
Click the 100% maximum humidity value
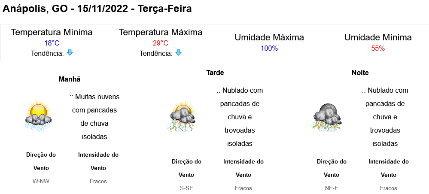click(x=269, y=48)
